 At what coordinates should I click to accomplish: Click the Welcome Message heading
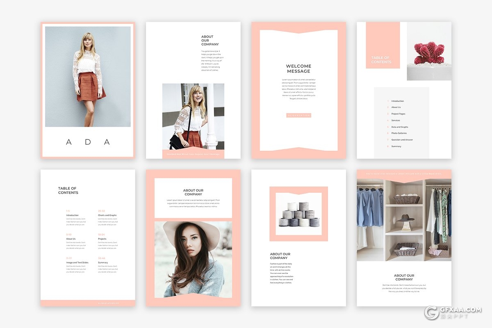pyautogui.click(x=298, y=68)
